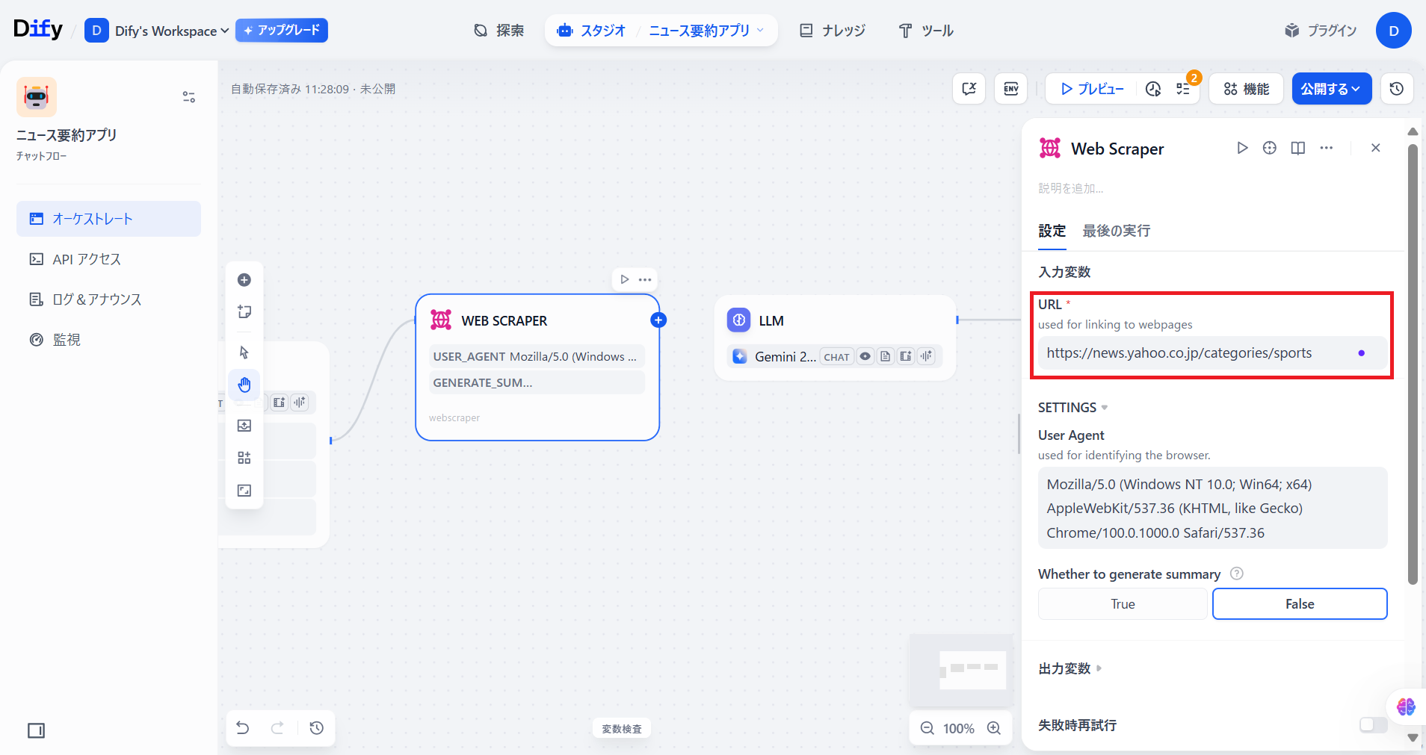Screen dimensions: 1426x755
Task: Click the Upgrade button
Action: [x=282, y=31]
